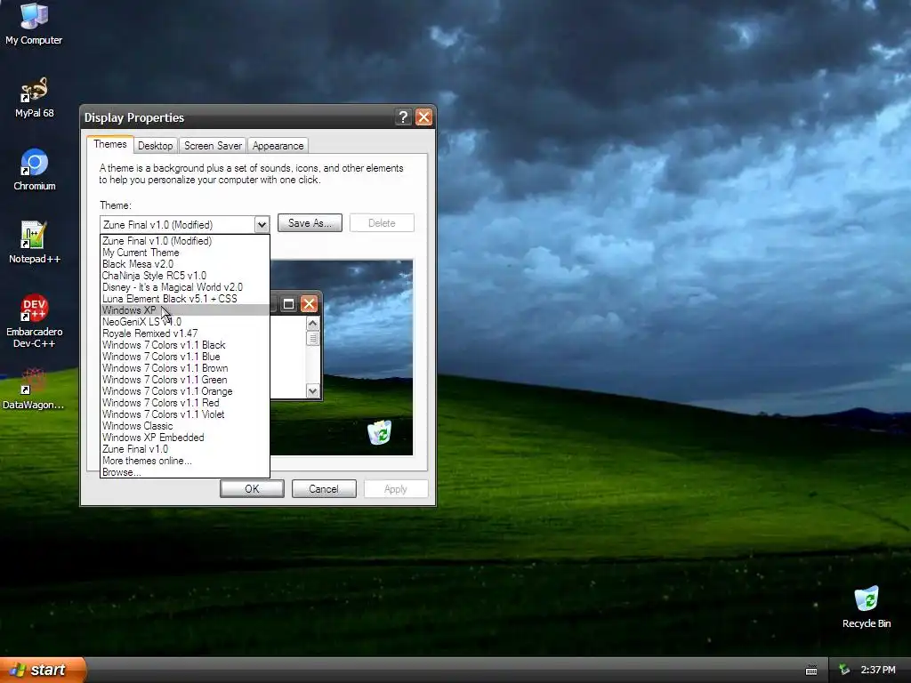The image size is (911, 683).
Task: Select the highlighted Windows XP theme
Action: point(185,310)
